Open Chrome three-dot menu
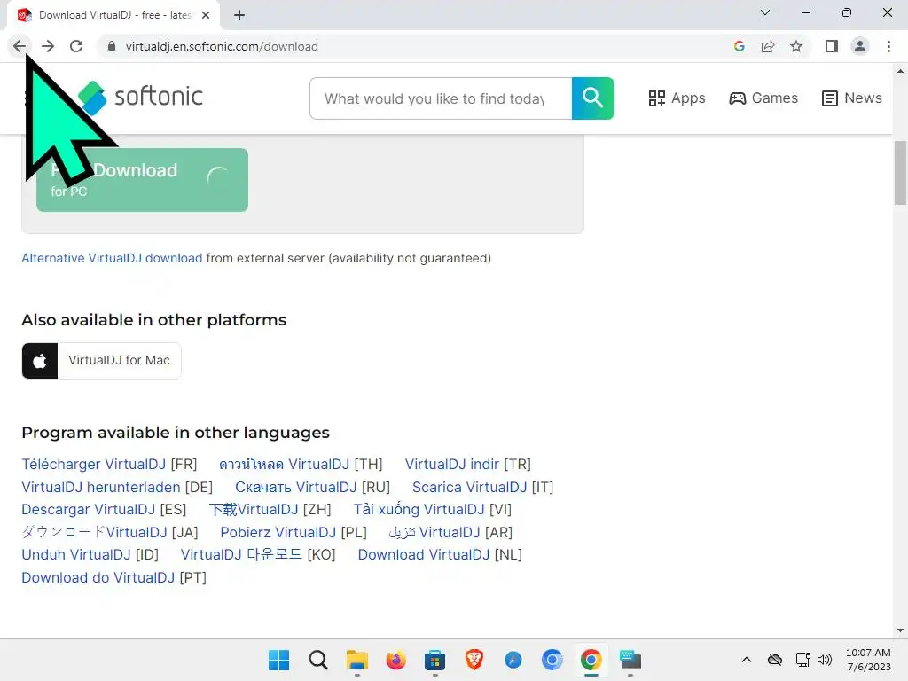 click(888, 46)
